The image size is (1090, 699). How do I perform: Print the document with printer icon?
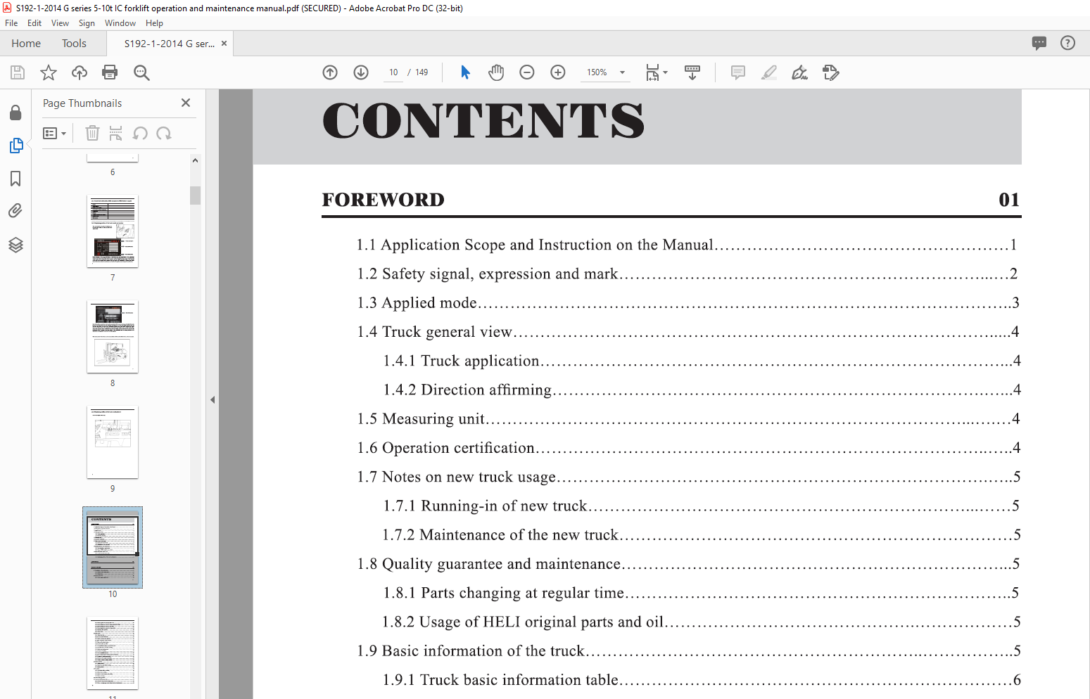(110, 72)
